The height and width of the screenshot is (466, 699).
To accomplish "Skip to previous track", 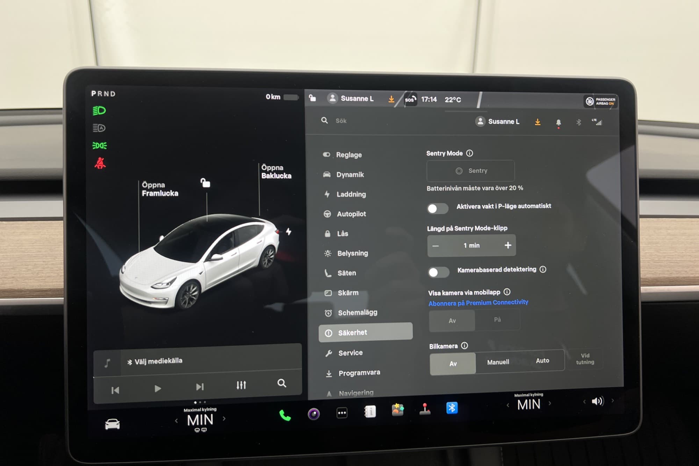I will point(115,390).
